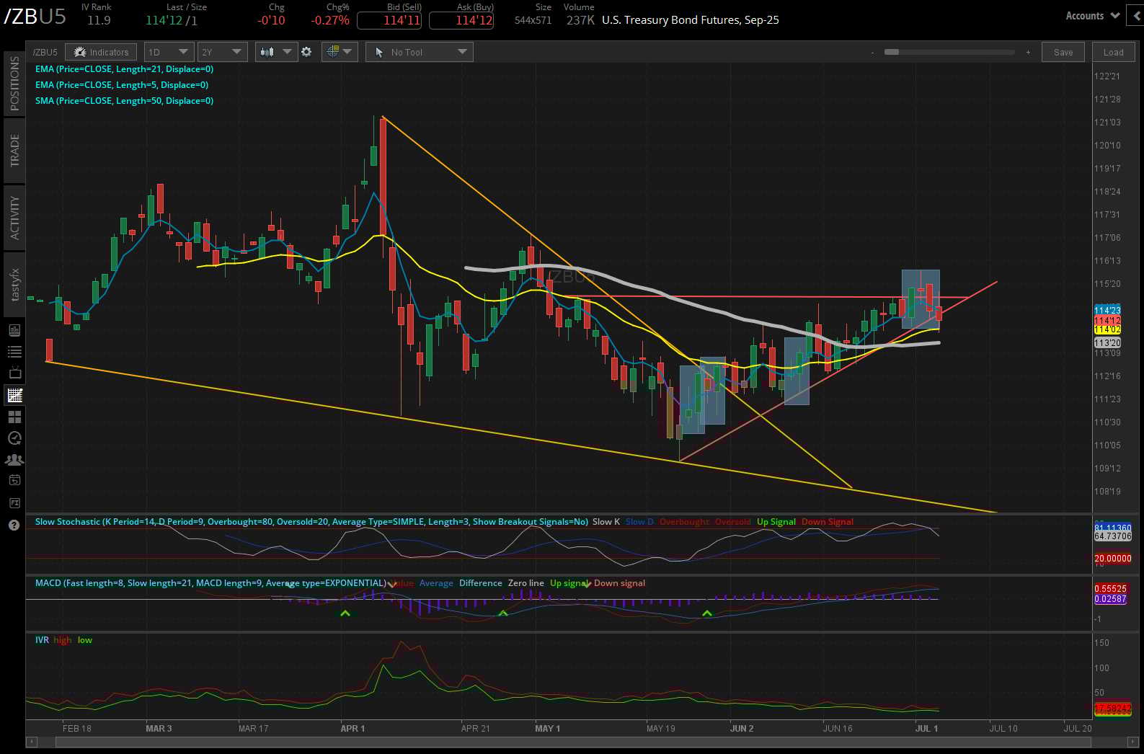
Task: Click the scroll arrow at top-right edge
Action: click(x=1138, y=16)
